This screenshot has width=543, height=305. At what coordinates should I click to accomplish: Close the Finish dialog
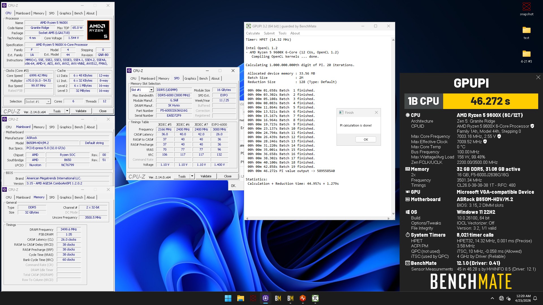point(376,112)
